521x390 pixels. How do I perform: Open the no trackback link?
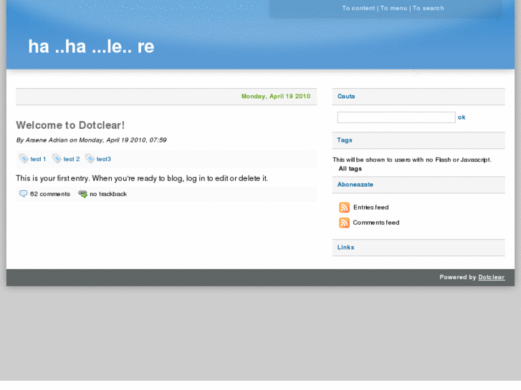pos(108,194)
